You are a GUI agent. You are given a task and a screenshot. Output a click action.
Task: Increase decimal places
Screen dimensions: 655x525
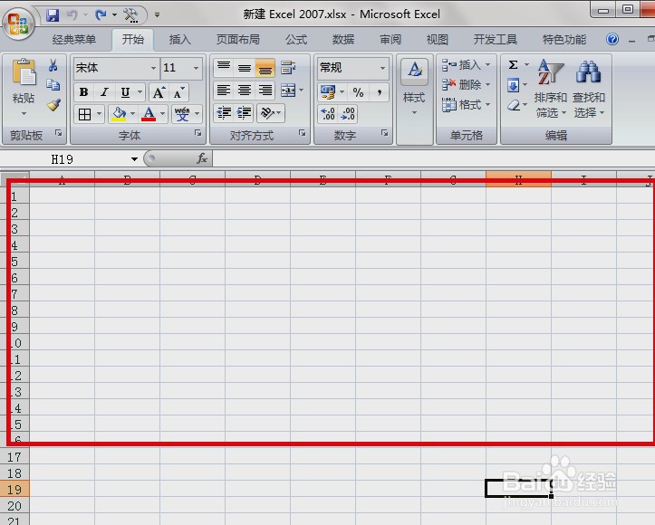328,113
